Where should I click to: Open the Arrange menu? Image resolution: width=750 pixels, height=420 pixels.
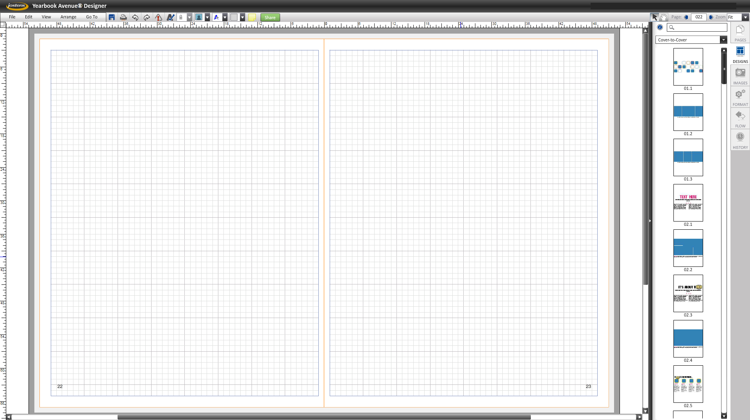(68, 17)
